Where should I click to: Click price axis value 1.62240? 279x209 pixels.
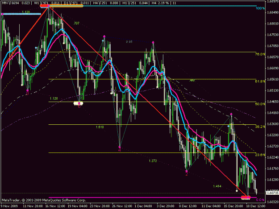coord(273,157)
